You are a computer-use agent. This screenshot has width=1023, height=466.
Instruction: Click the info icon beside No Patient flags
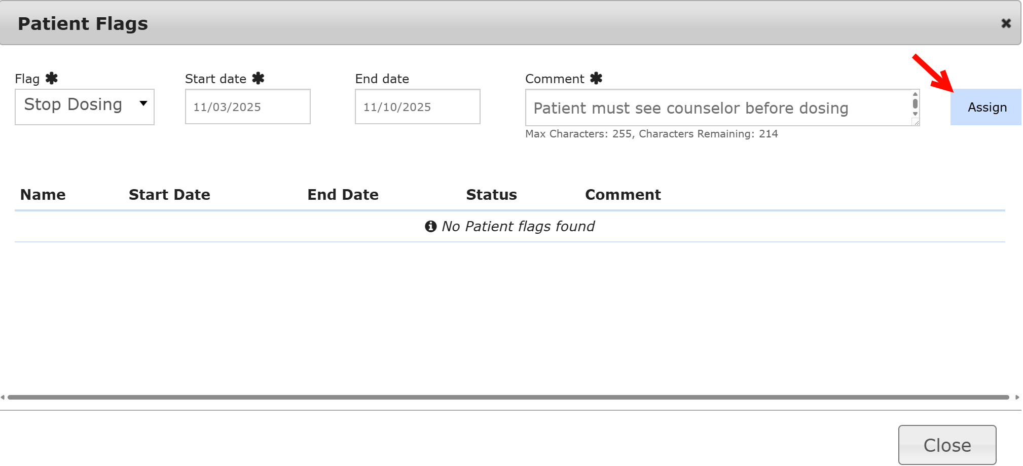pos(430,226)
